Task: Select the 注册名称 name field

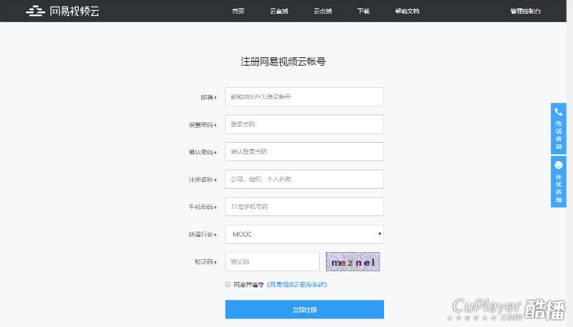Action: [x=304, y=179]
